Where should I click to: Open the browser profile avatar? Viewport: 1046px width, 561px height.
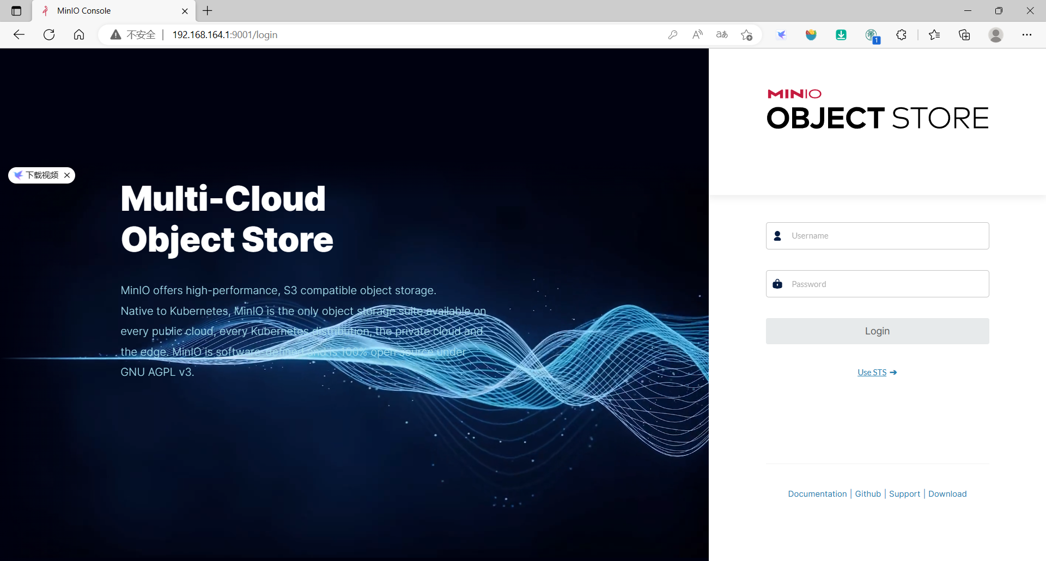coord(996,35)
